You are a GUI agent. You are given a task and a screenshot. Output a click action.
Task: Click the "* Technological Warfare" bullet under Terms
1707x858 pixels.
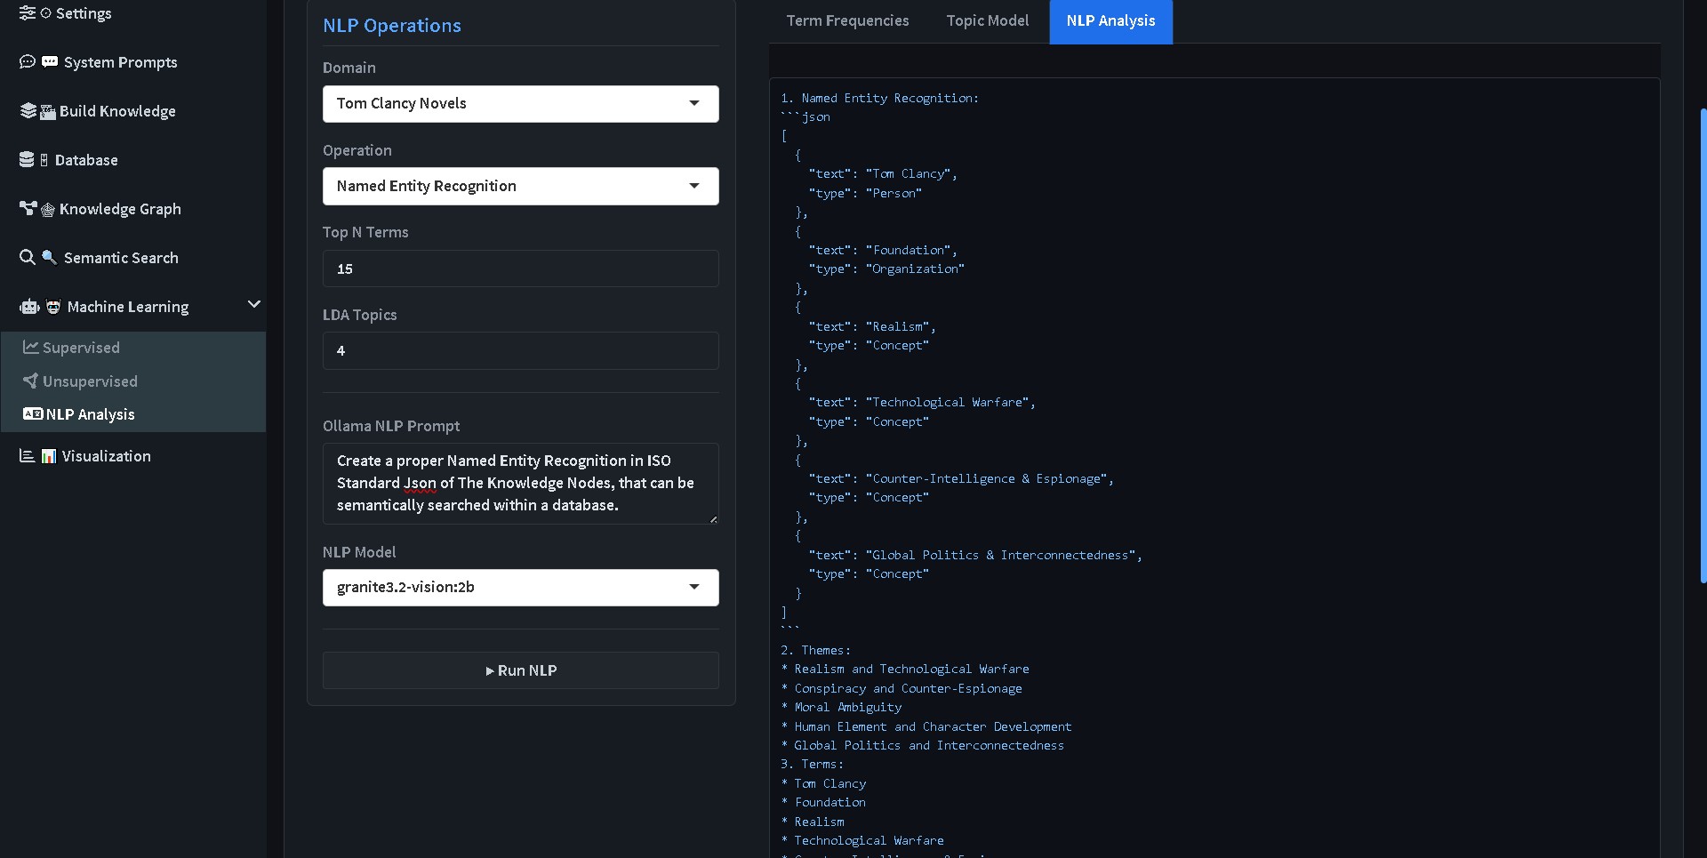coord(862,841)
